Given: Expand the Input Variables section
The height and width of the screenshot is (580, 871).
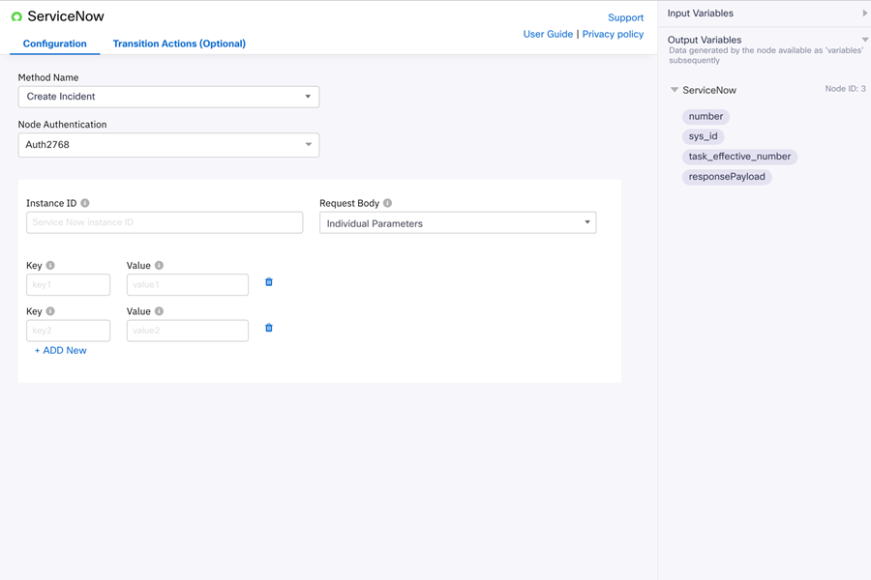Looking at the screenshot, I should click(x=865, y=13).
